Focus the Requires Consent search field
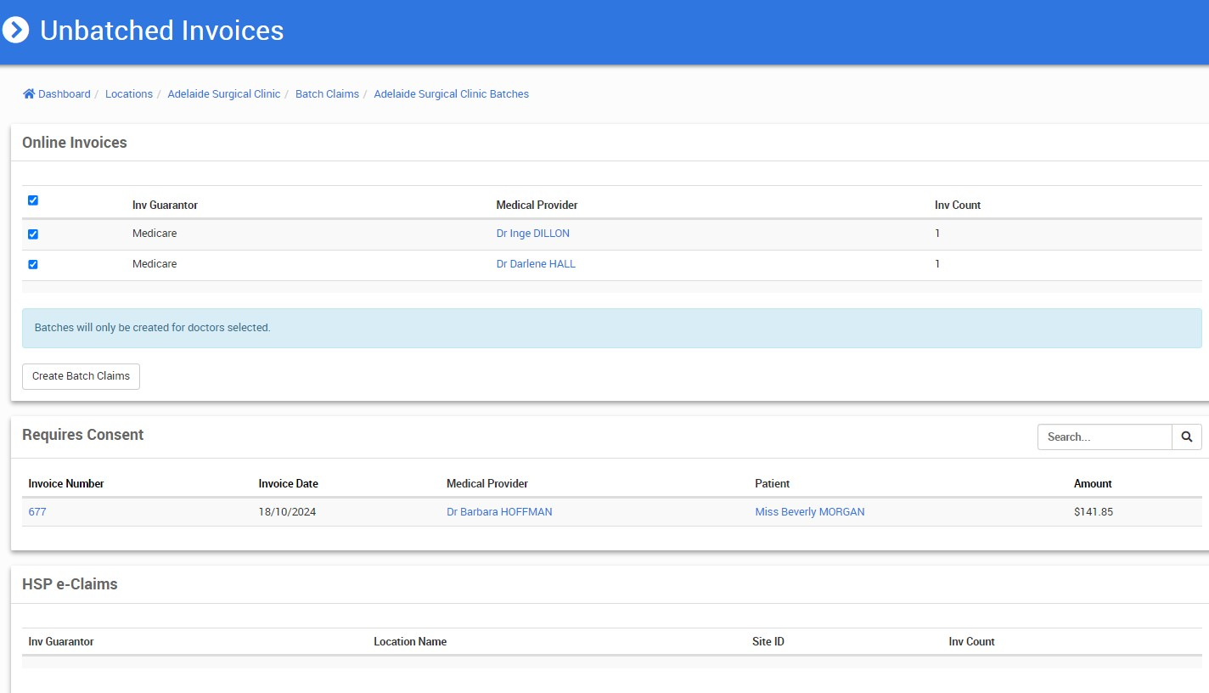The height and width of the screenshot is (693, 1209). pos(1104,437)
